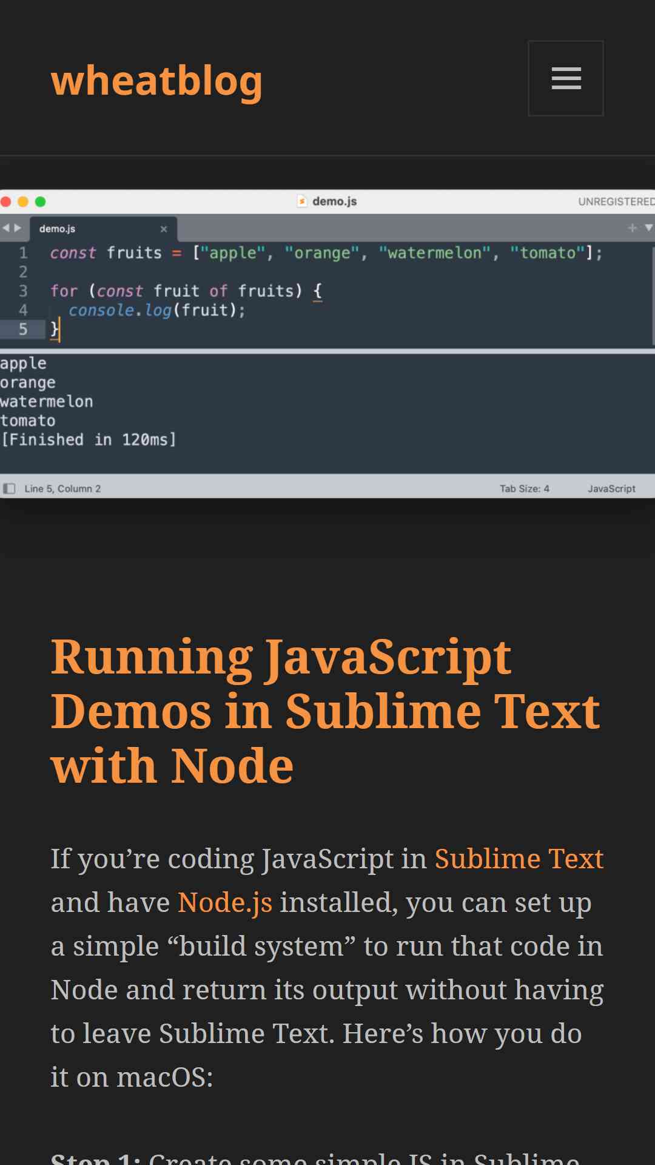The width and height of the screenshot is (655, 1165).
Task: Click highlighted line number 5
Action: pos(23,329)
